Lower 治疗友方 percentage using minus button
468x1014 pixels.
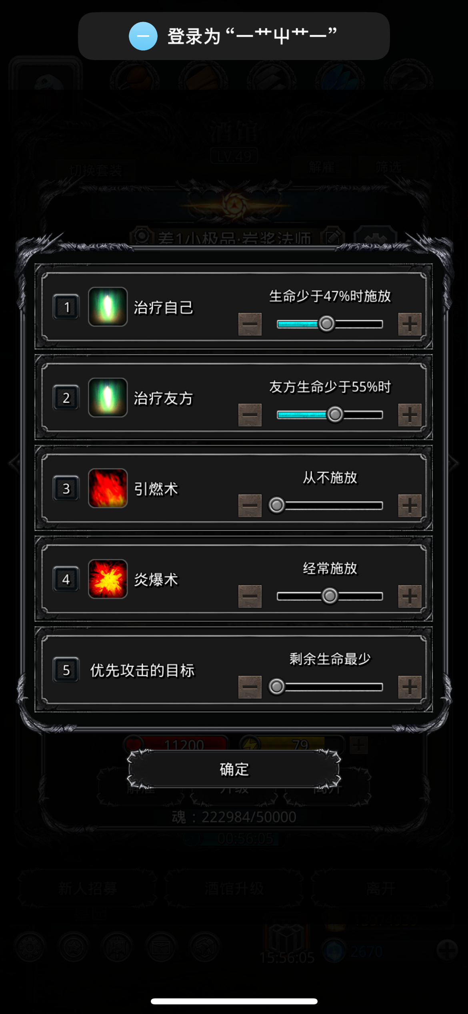pyautogui.click(x=250, y=415)
